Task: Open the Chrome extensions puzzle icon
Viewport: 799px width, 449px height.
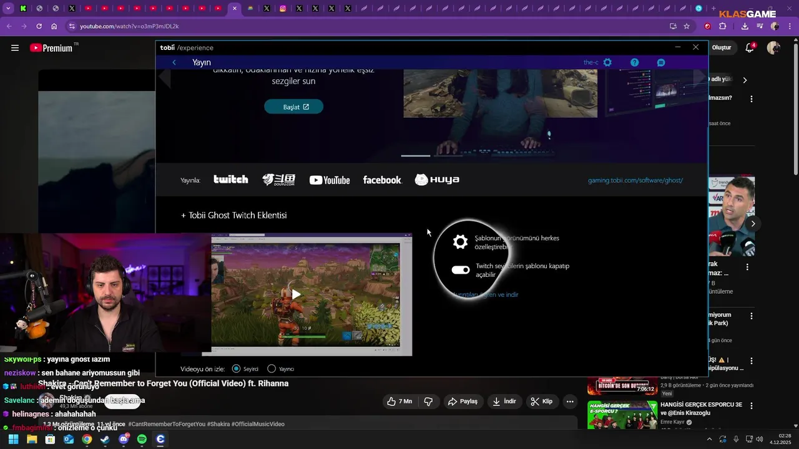Action: point(723,26)
